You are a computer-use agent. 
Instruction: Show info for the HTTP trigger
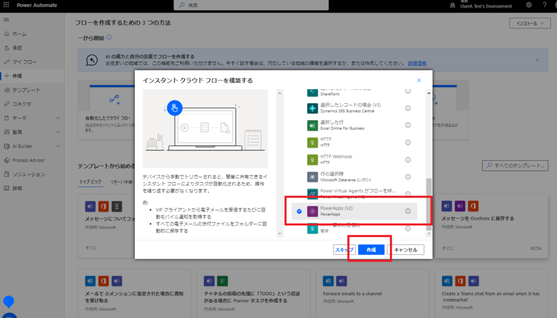(408, 142)
